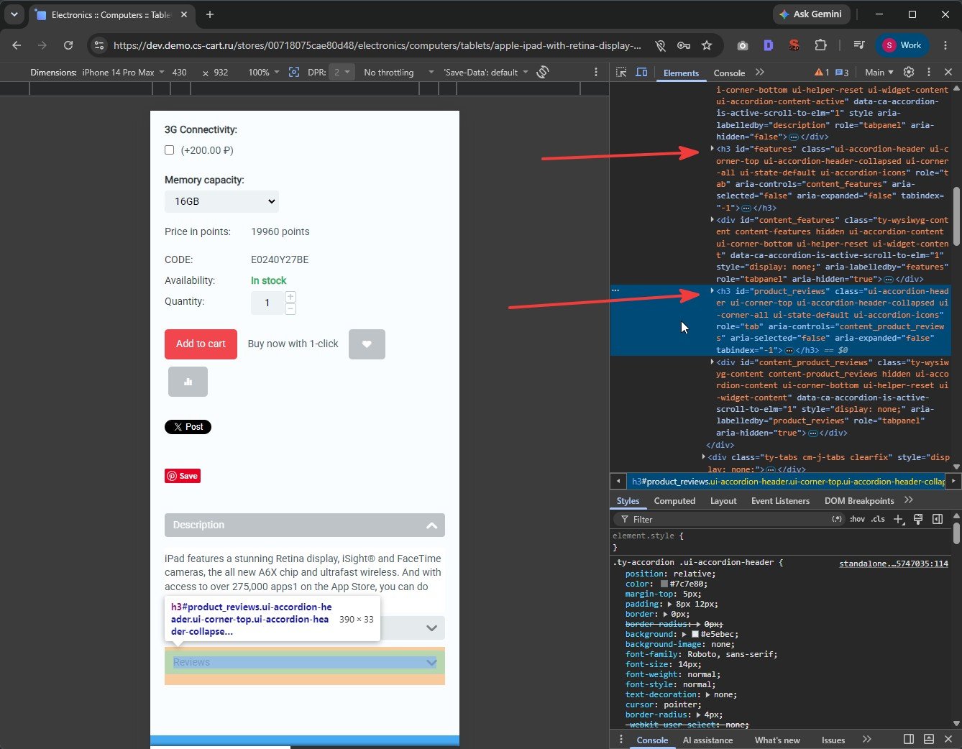Click the warnings count indicator
The height and width of the screenshot is (749, 962).
point(822,73)
